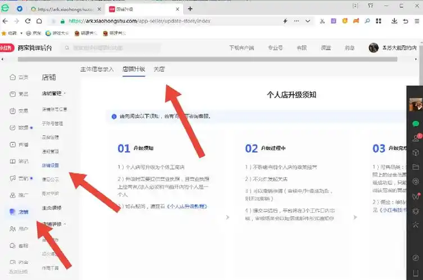Viewport: 423px width, 280px height.
Task: Open the green WeChat chat icon
Action: [x=416, y=123]
